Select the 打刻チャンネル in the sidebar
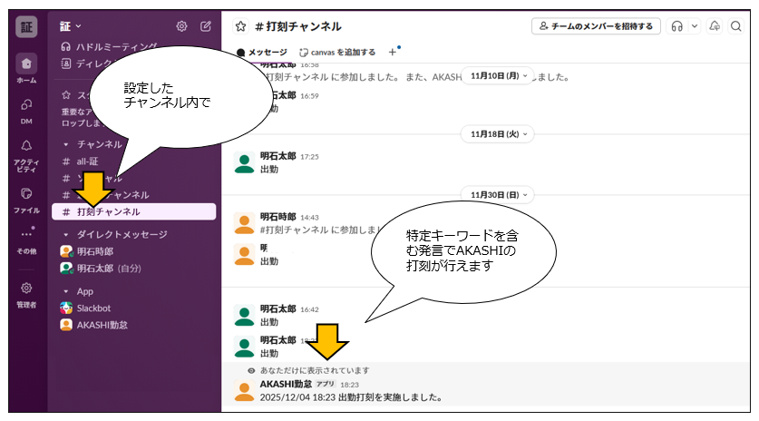 click(x=133, y=211)
